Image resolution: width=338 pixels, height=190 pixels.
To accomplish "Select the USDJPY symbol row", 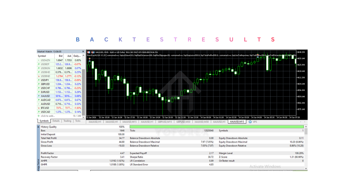I will pyautogui.click(x=59, y=80).
